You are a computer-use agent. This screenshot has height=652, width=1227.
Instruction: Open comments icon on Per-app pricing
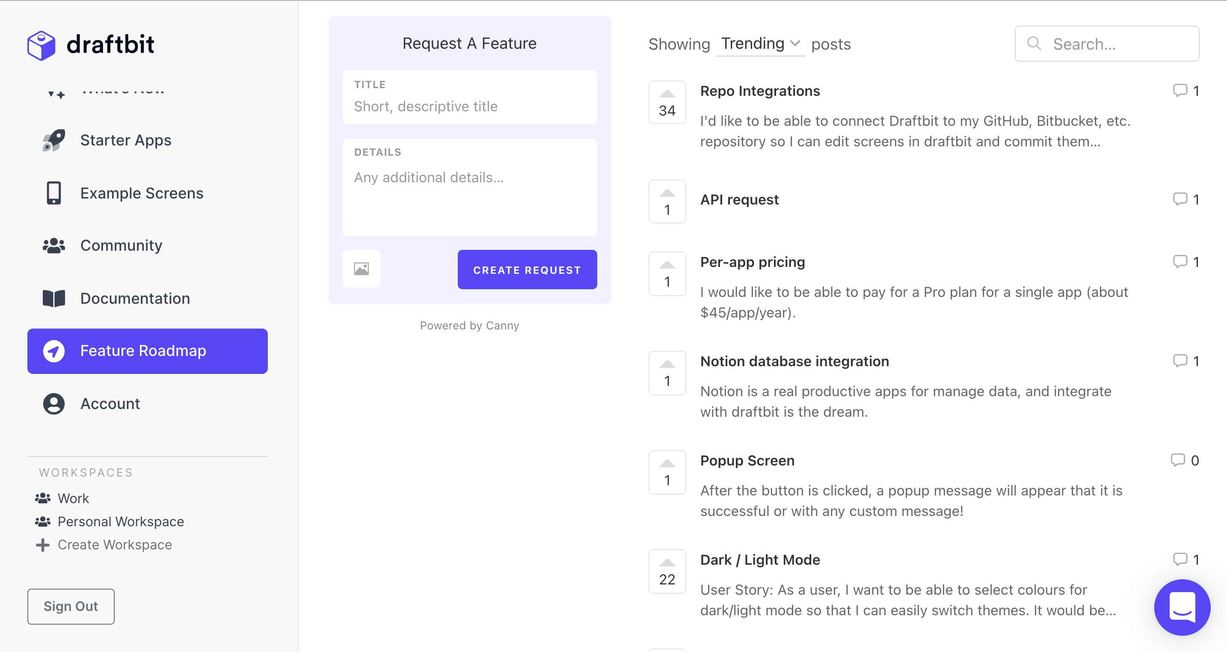click(1180, 261)
